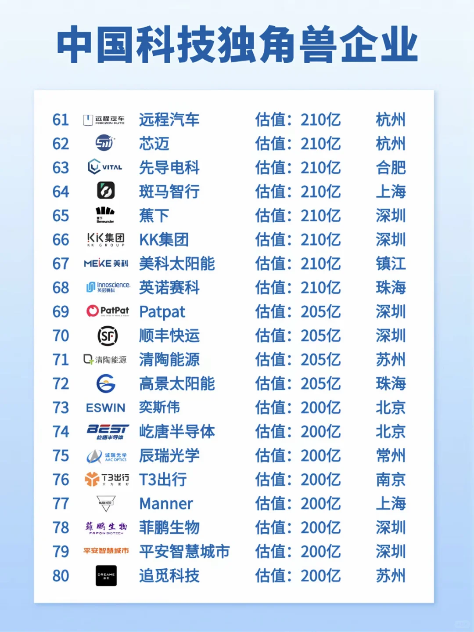Click the Beneunder logo for 蕉下
This screenshot has height=632, width=474.
105,215
